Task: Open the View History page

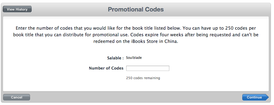Action: tap(17, 9)
